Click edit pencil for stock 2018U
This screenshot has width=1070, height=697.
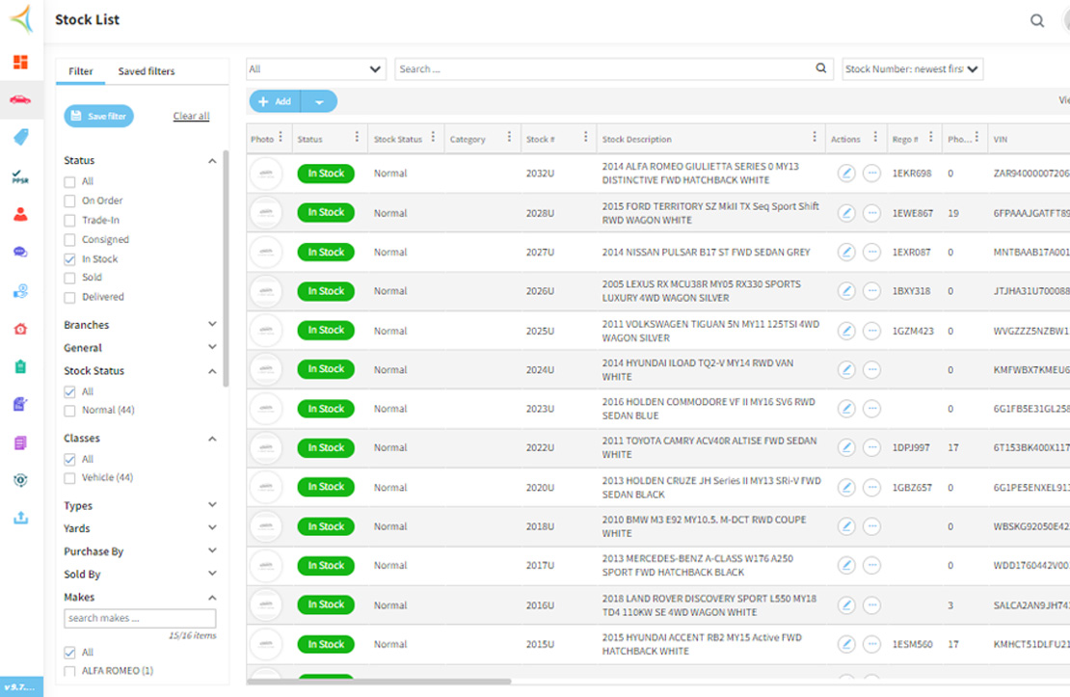(x=846, y=526)
